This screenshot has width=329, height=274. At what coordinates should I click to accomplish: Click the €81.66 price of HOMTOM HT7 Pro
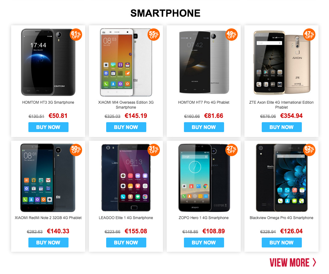point(214,116)
